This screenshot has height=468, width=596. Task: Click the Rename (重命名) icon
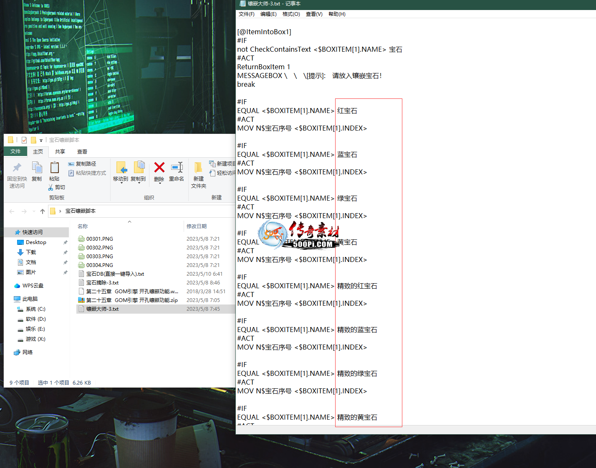[x=177, y=167]
